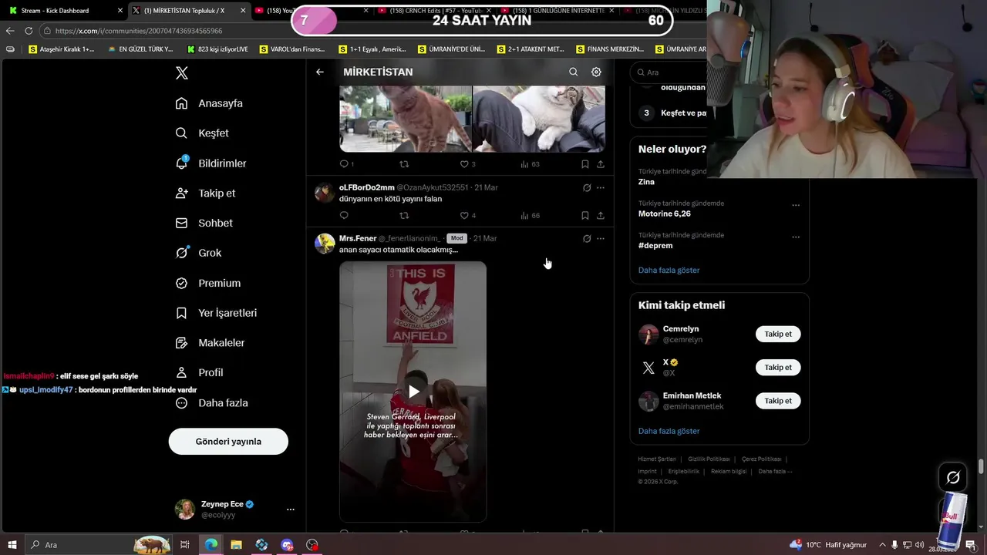Screen dimensions: 987x555
Task: Open account menu dots for Zeynep Ece
Action: coord(291,510)
